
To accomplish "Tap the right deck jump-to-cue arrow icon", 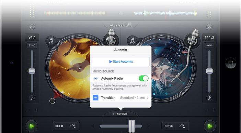I will [x=182, y=126].
